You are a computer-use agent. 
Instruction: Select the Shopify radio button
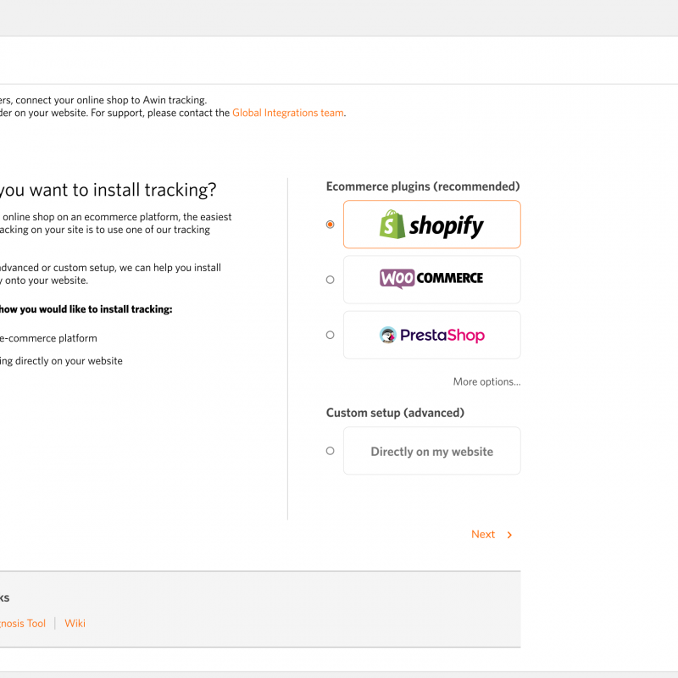coord(331,225)
